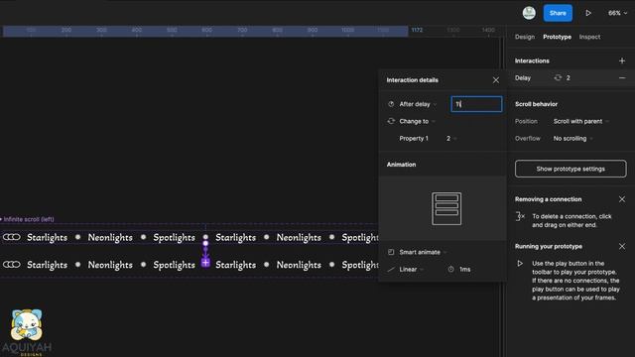Click the animation preview thumbnail
The width and height of the screenshot is (635, 357).
pos(446,208)
